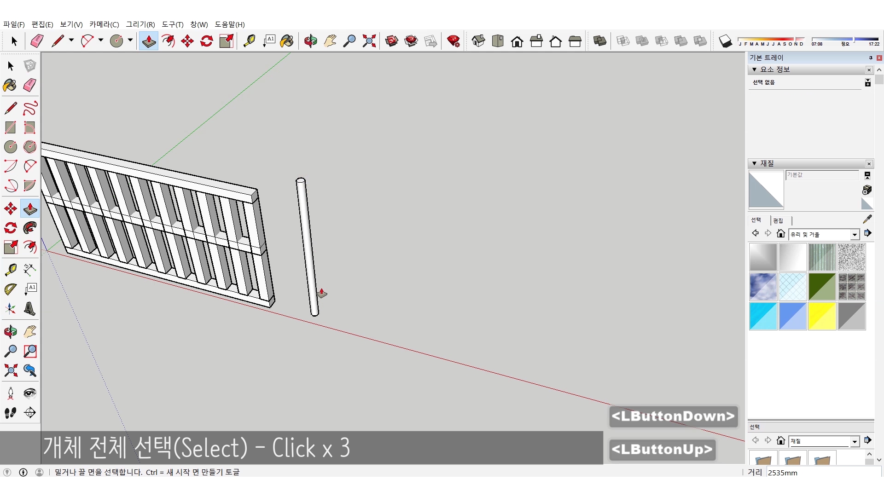Switch to the 편집 tab in materials
Viewport: 884px width, 497px height.
[778, 220]
